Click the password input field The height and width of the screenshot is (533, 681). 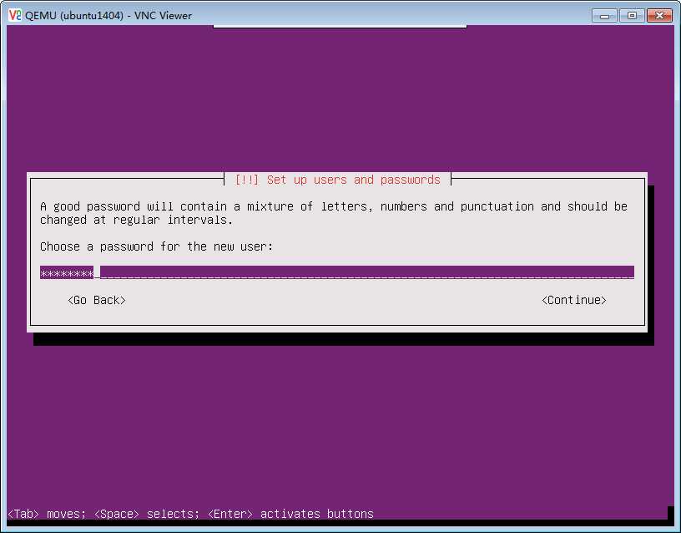pos(337,272)
